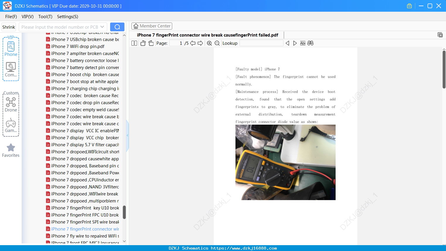Click the file list scrollbar thumb
The image size is (446, 251).
point(124,212)
